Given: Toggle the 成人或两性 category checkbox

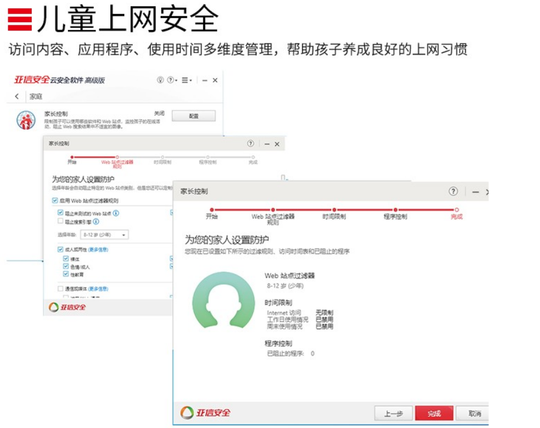Looking at the screenshot, I should [x=60, y=250].
